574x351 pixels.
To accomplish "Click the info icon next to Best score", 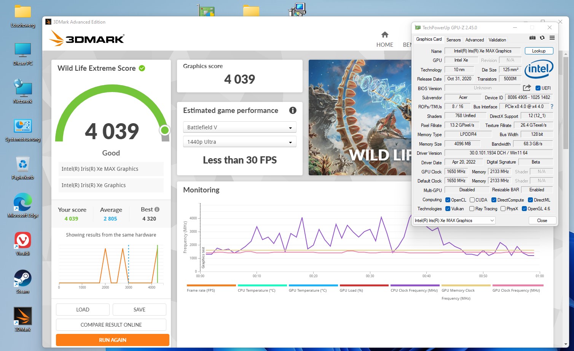I will 157,209.
